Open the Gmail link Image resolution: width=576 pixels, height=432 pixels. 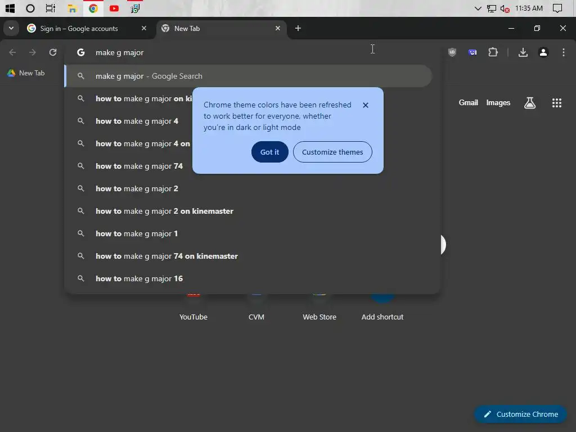(469, 103)
